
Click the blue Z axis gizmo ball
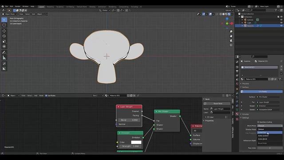(227, 19)
